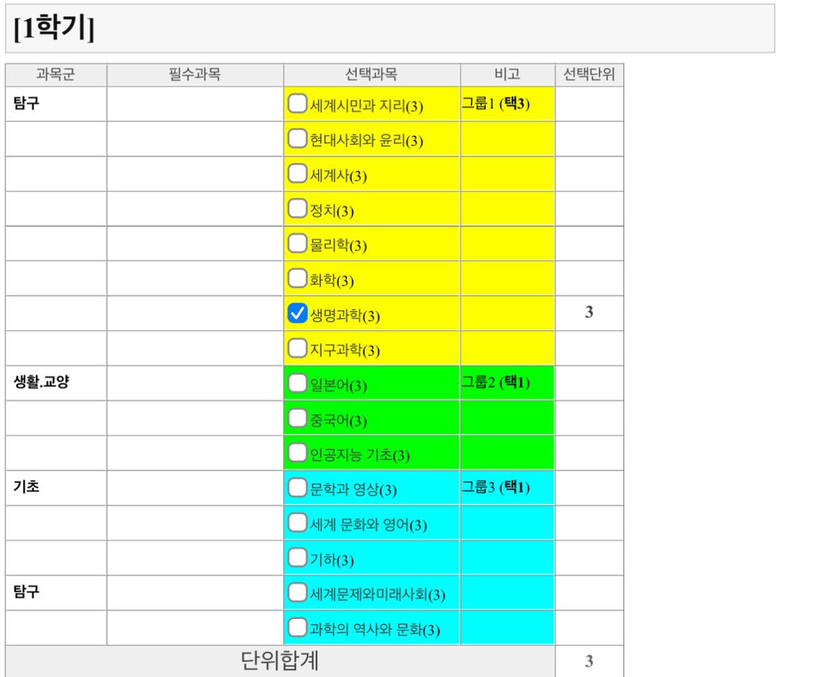Image resolution: width=827 pixels, height=677 pixels.
Task: Tick 세계 문화와 영어 checkbox
Action: [x=297, y=523]
